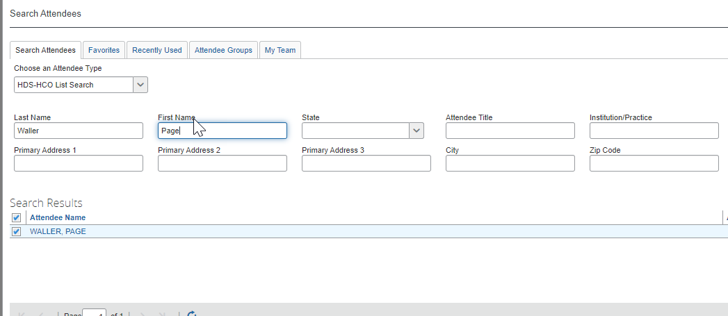Expand the Attendee Type dropdown arrow

point(140,85)
